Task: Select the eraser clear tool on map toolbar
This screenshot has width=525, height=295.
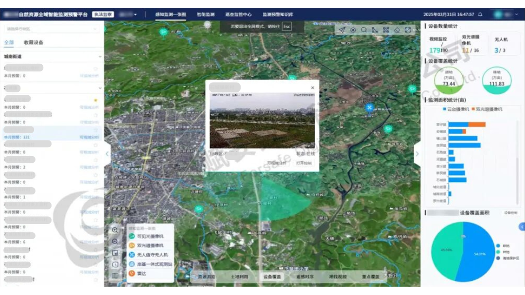Action: click(x=397, y=30)
